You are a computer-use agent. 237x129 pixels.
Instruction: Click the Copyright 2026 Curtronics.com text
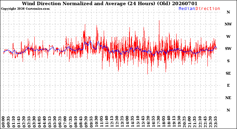pos(25,9)
